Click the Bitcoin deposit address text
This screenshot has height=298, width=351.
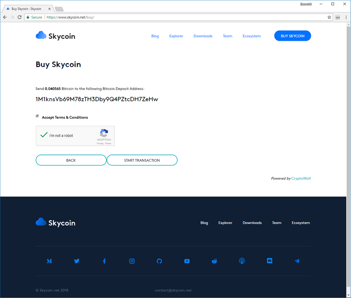97,99
